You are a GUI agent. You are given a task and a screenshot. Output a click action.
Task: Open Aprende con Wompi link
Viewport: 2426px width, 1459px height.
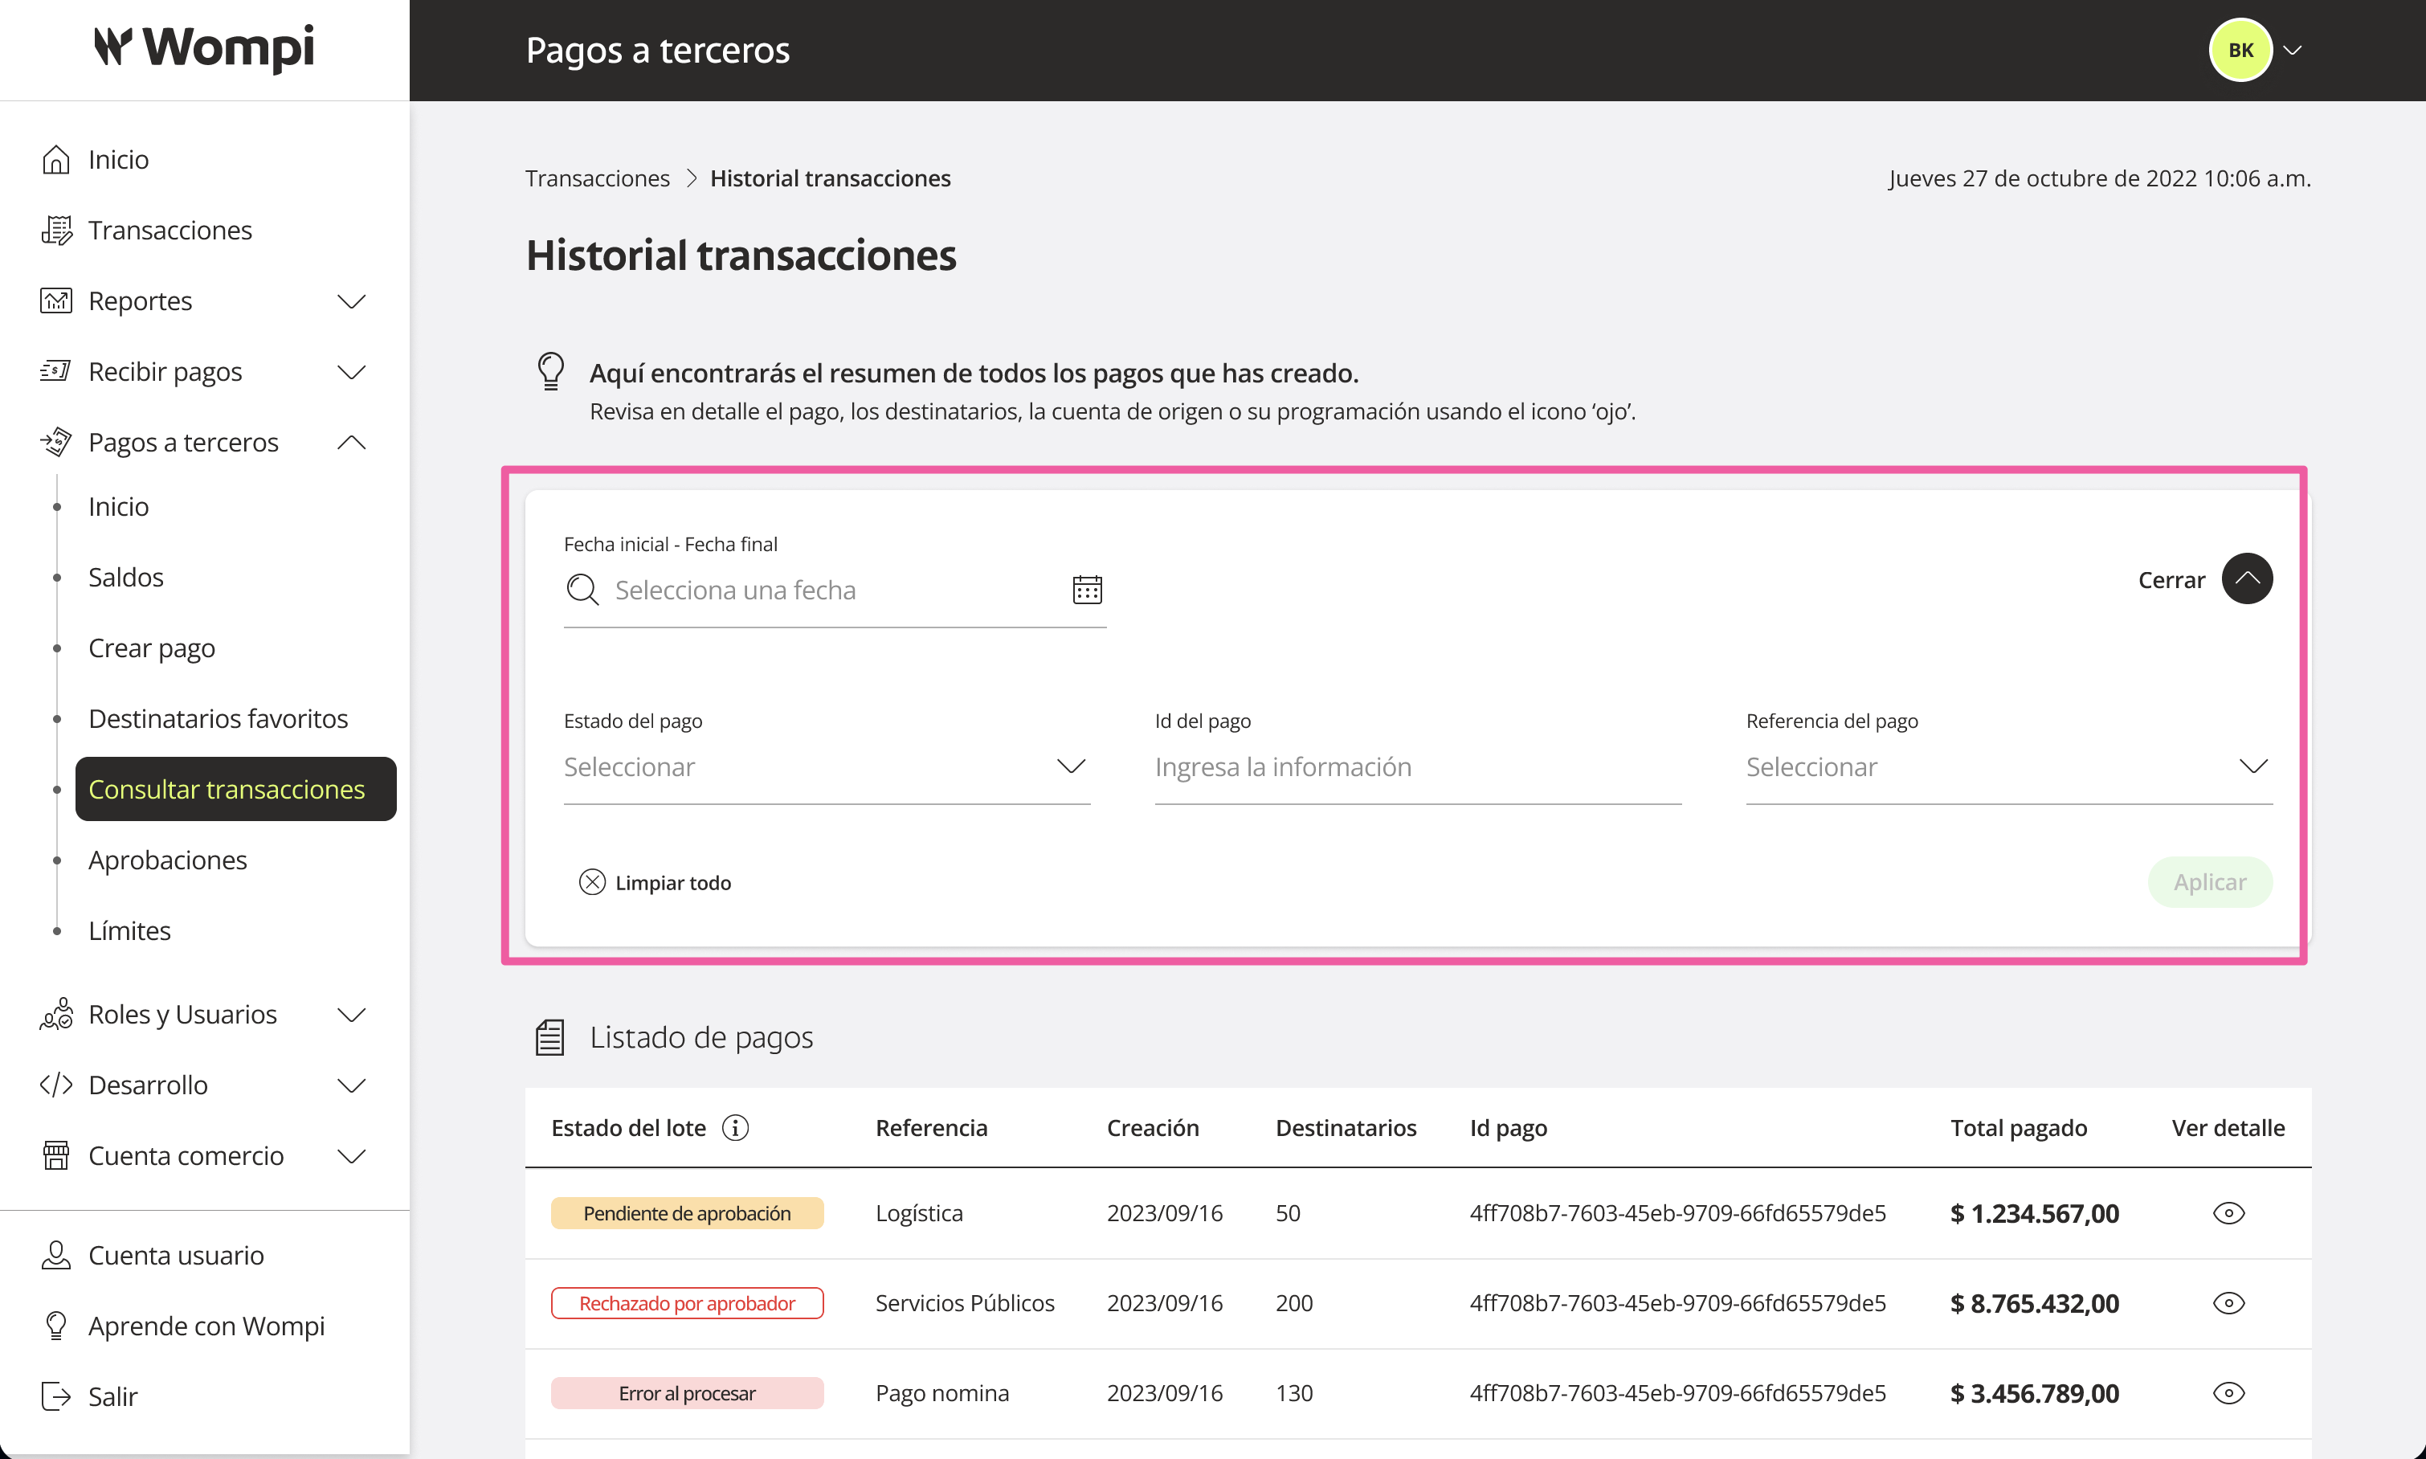click(x=206, y=1326)
